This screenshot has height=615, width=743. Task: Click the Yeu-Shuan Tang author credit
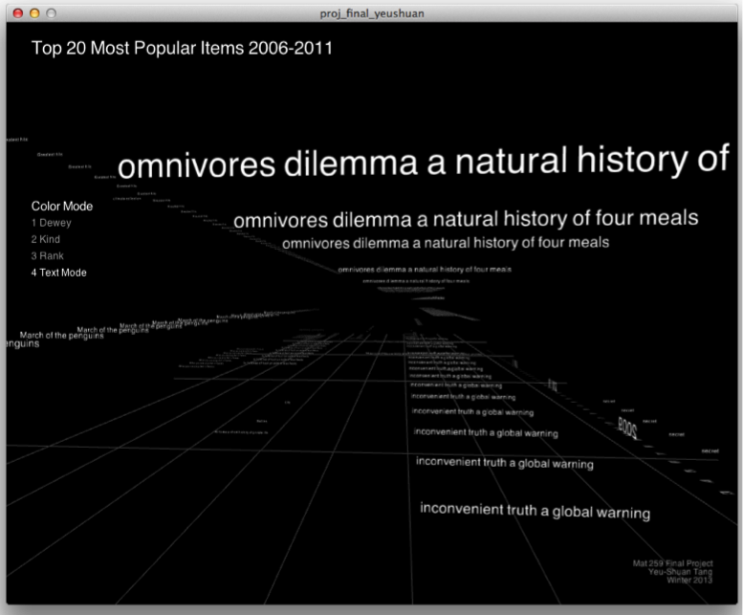680,572
